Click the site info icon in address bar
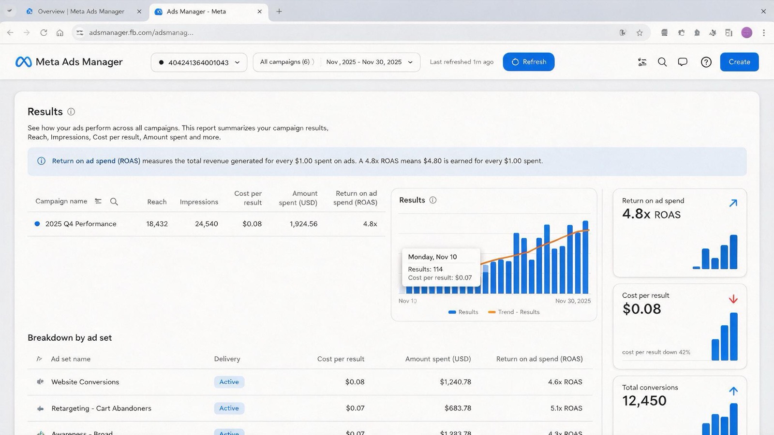774x435 pixels. (80, 33)
